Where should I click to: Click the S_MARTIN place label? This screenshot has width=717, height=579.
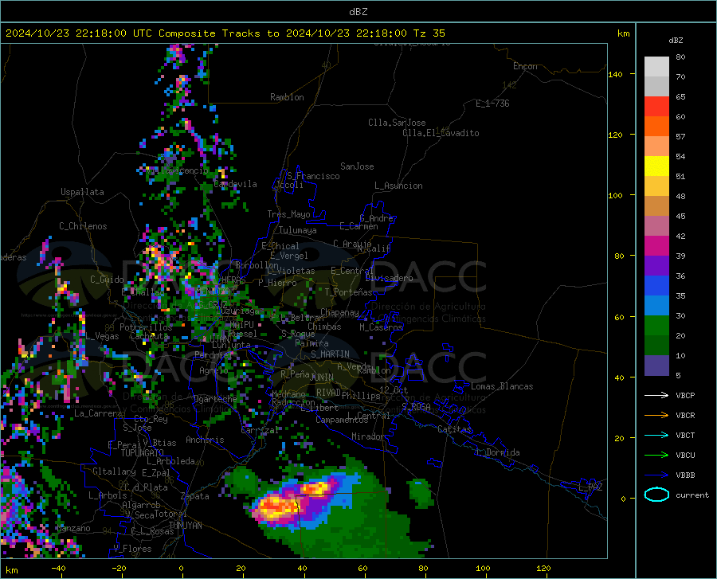click(x=330, y=354)
